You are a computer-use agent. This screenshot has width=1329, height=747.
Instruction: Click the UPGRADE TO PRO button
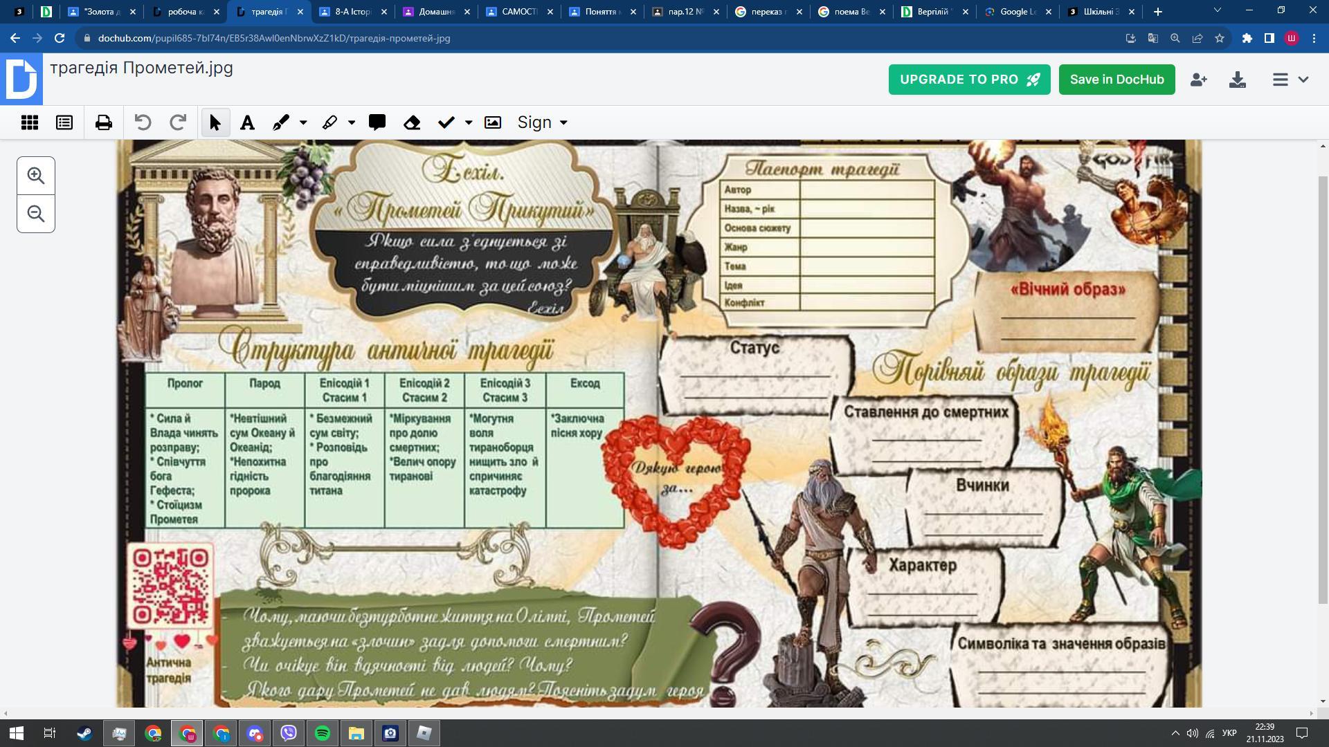point(969,80)
